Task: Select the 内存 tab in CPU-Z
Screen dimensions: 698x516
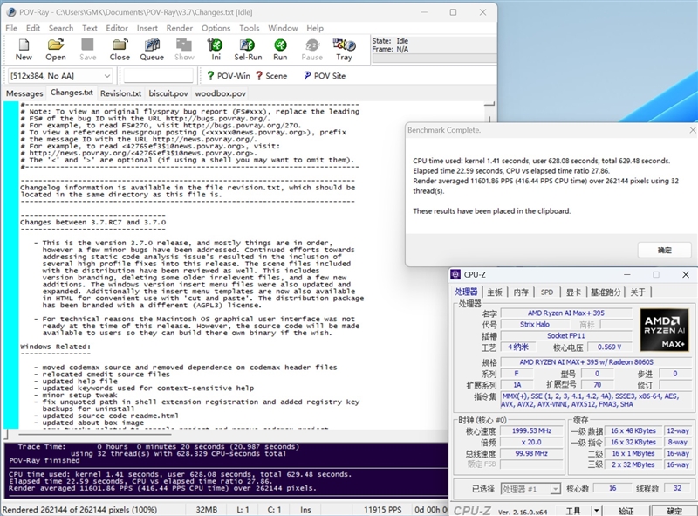Action: click(x=521, y=292)
